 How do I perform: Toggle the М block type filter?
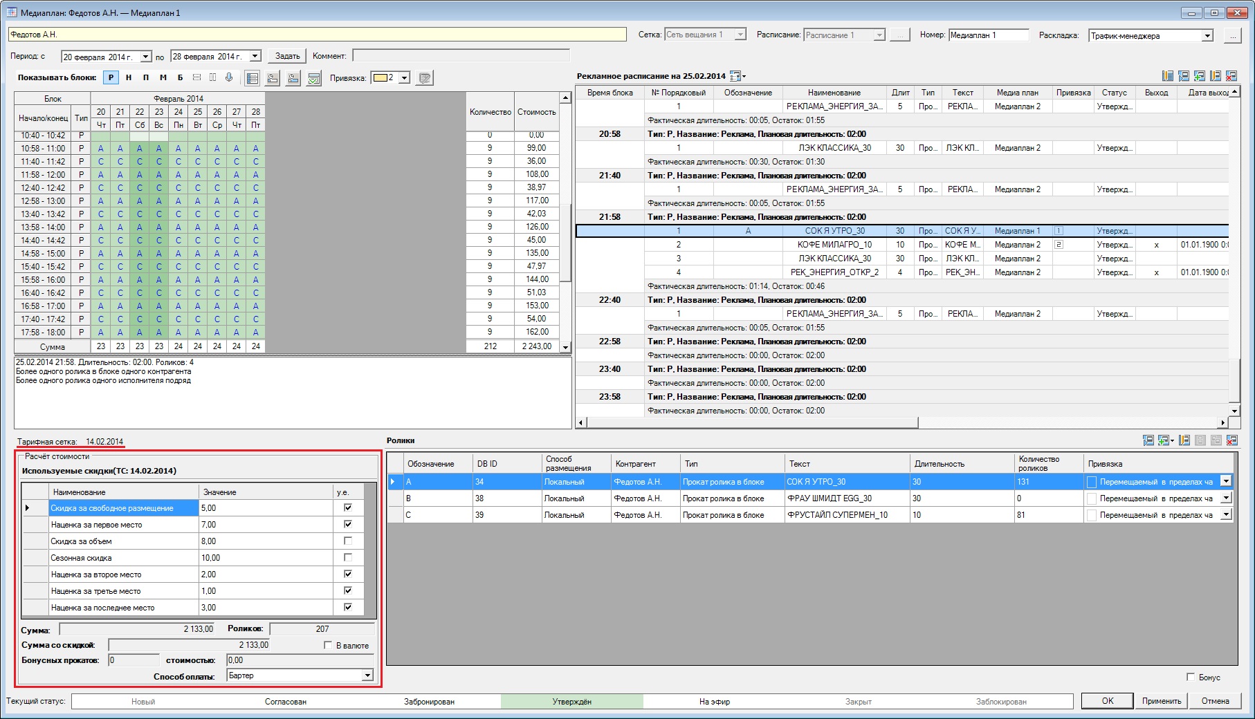point(163,77)
